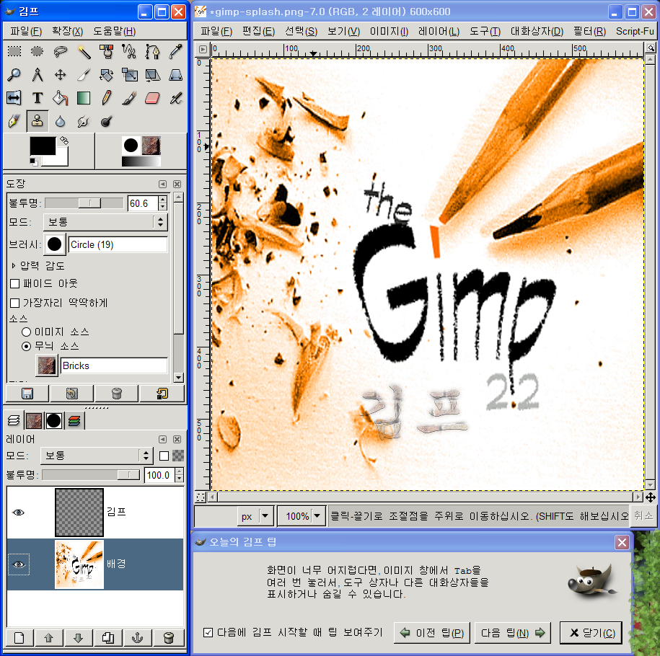Hide the 김프 layer eye icon
Viewport: 660px width, 656px height.
[19, 513]
